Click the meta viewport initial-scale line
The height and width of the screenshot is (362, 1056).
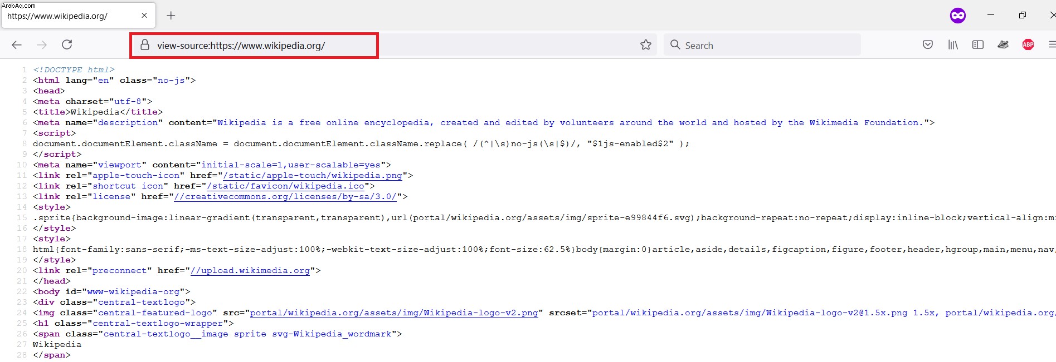pos(212,165)
